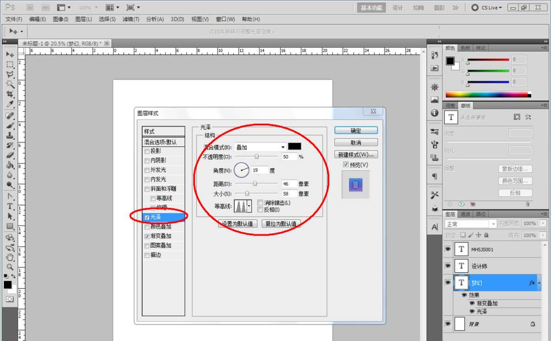551x341 pixels.
Task: Click the 设置为默认值 button
Action: [237, 223]
